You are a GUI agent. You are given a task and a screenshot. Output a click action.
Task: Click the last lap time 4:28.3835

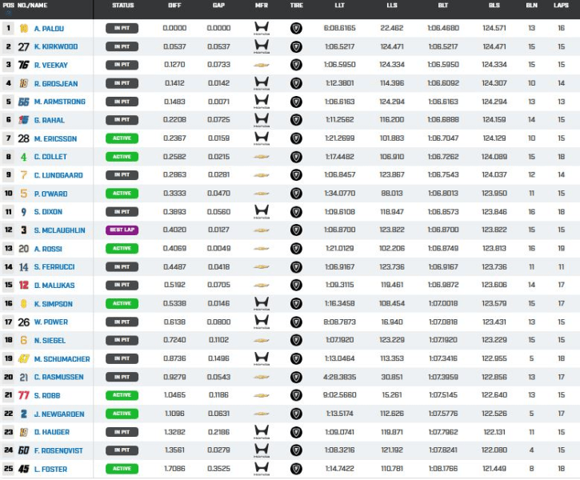point(339,377)
